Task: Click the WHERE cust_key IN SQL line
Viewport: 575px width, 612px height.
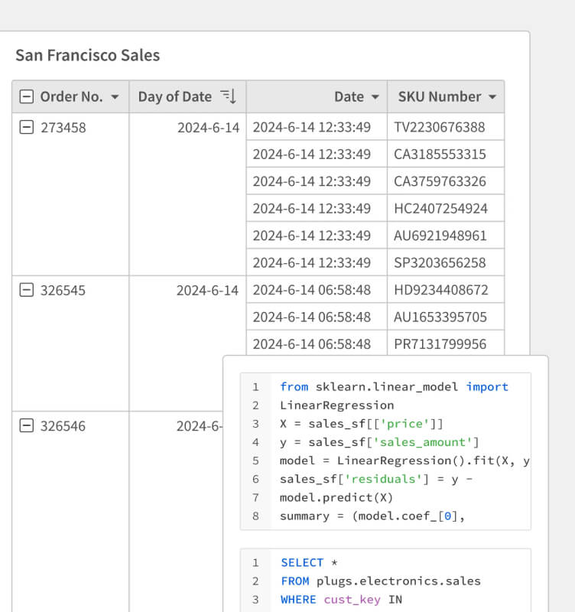Action: pos(341,600)
